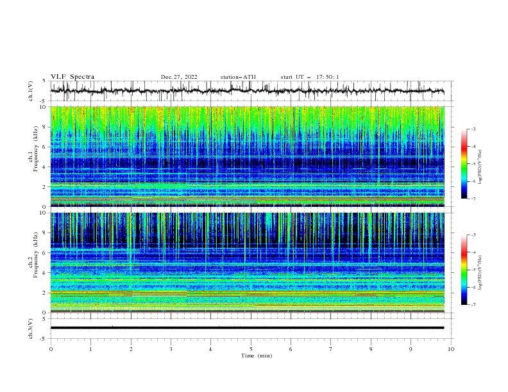Click time axis tick label "2" at bottom
Viewport: 508px width, 392px height.
coord(131,349)
